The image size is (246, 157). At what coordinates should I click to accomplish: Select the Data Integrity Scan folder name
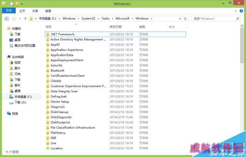pos(64,91)
